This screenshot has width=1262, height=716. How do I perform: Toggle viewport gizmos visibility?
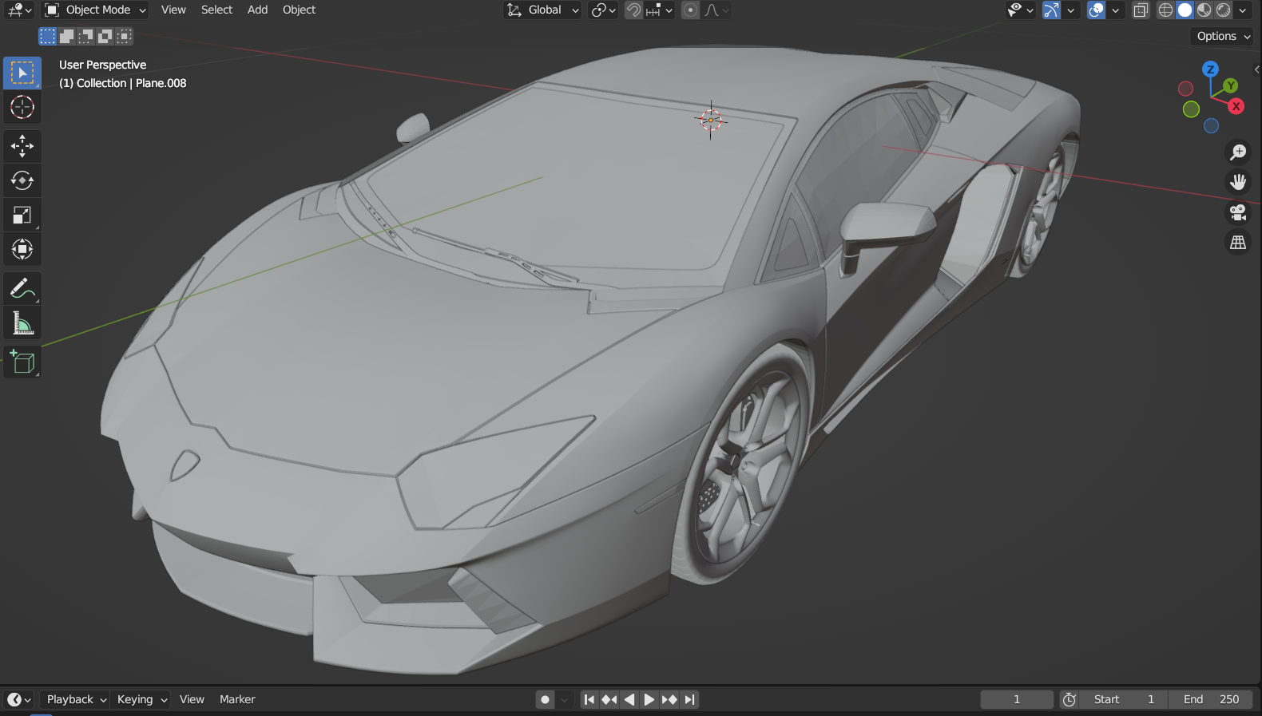pos(1051,10)
